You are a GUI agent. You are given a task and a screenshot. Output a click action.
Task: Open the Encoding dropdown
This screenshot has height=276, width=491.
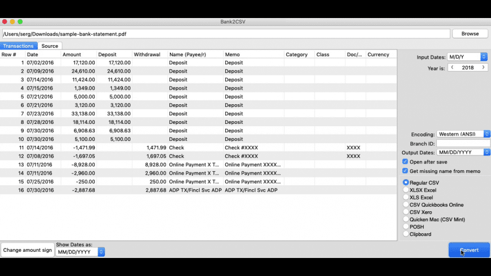click(x=463, y=134)
